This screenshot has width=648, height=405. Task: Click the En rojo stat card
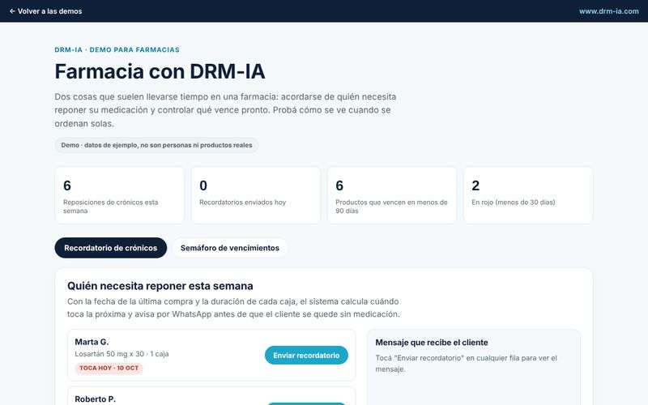pyautogui.click(x=528, y=195)
